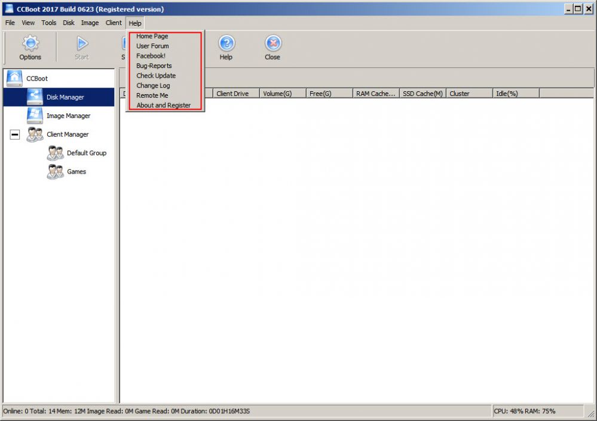
Task: Sort by Idle(%) column header
Action: [516, 94]
